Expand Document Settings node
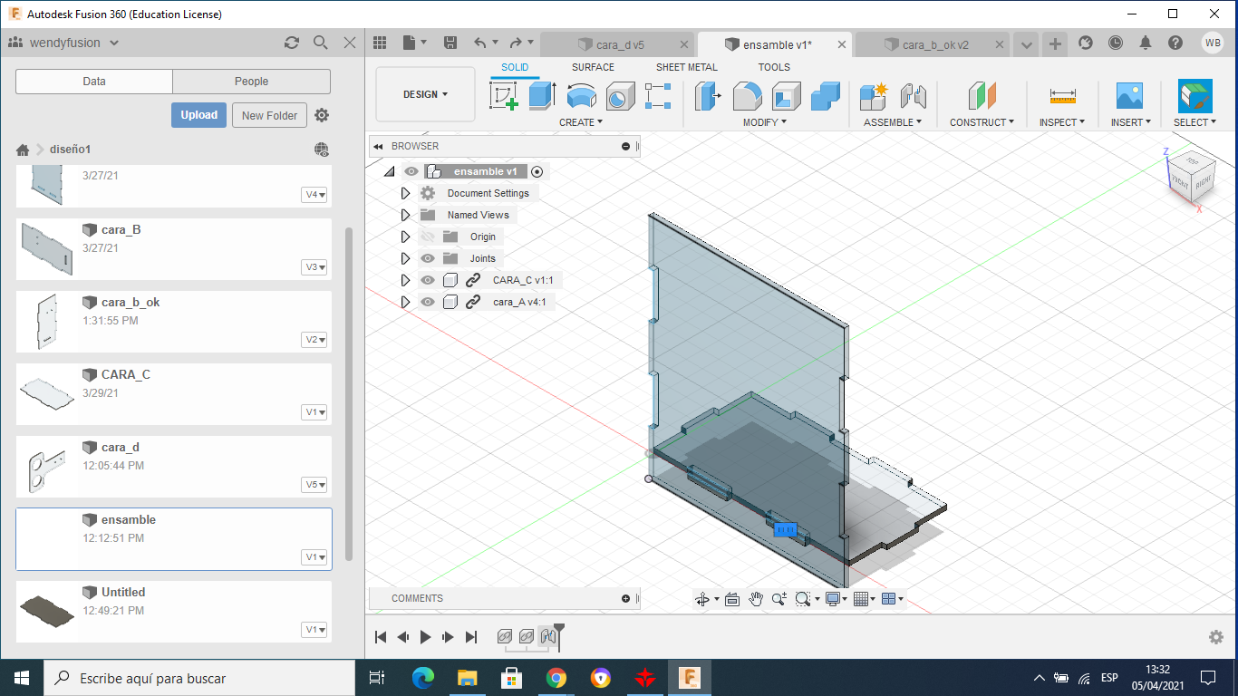The image size is (1238, 696). pos(405,193)
